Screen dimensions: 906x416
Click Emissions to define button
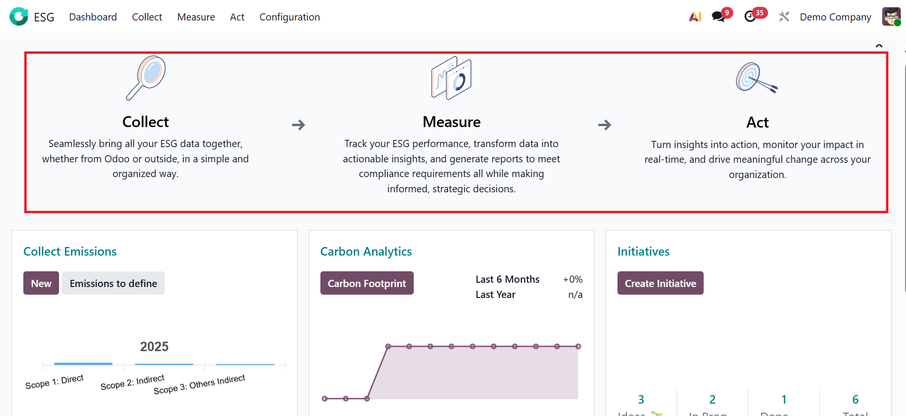[113, 283]
